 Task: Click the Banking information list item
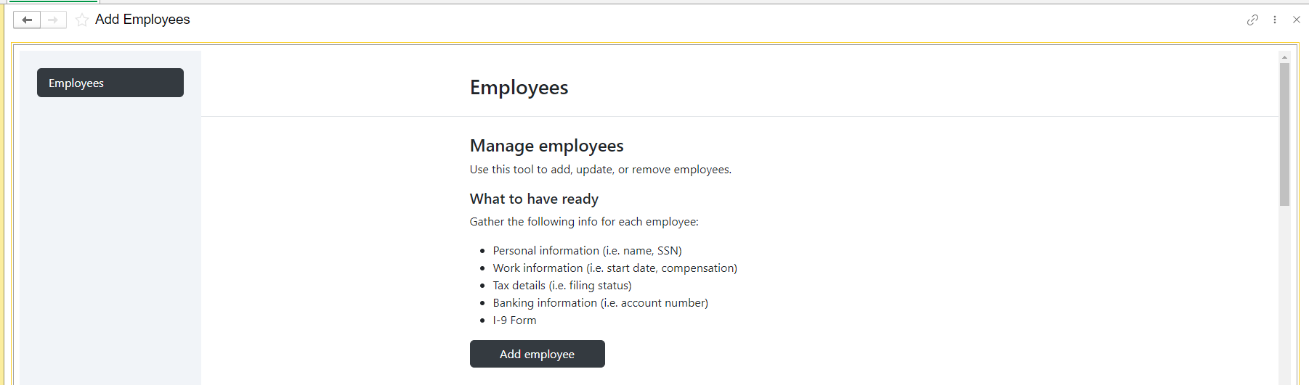click(601, 303)
